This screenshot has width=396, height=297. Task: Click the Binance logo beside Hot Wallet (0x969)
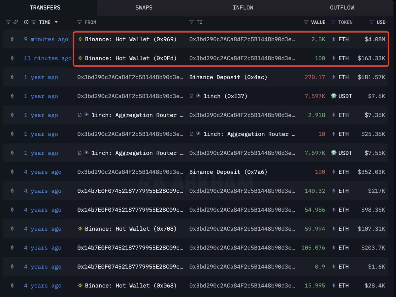(x=80, y=39)
